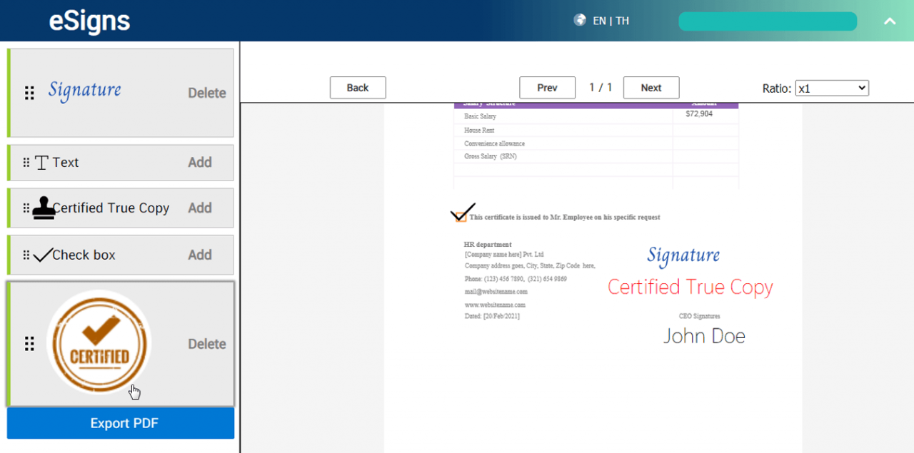Click the teal input field in the header
Screen dimensions: 914x453
(x=768, y=21)
